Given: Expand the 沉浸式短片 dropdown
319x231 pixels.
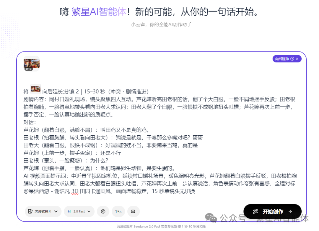Looking at the screenshot, I should [56, 211].
